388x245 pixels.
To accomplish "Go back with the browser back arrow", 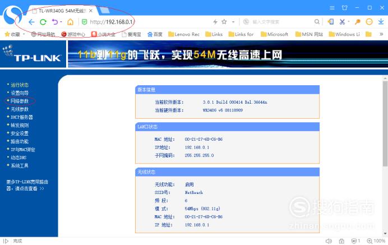I will pyautogui.click(x=31, y=22).
